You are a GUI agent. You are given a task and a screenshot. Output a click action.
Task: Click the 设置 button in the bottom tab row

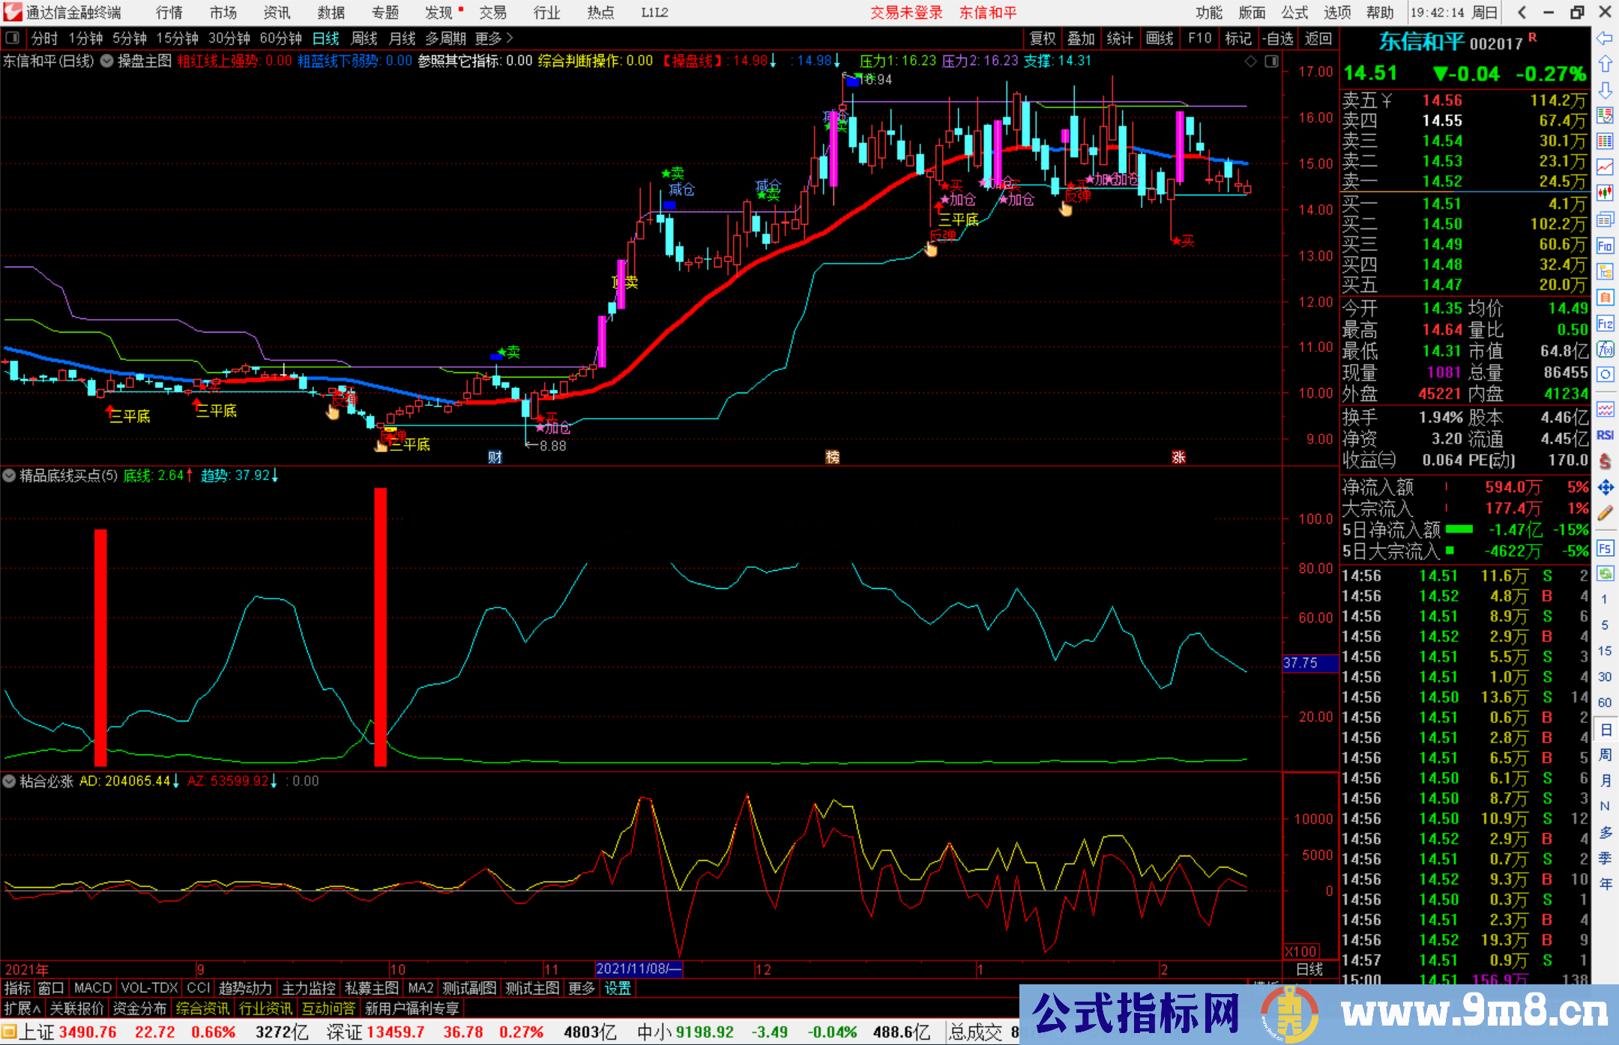pyautogui.click(x=616, y=988)
